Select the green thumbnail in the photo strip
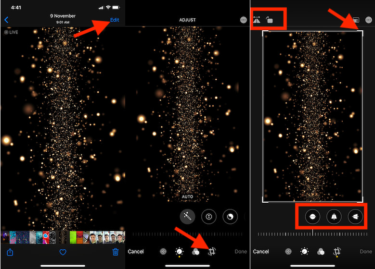The height and width of the screenshot is (269, 375). tap(73, 237)
